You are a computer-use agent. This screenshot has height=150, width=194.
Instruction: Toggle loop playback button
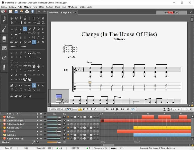click(133, 109)
